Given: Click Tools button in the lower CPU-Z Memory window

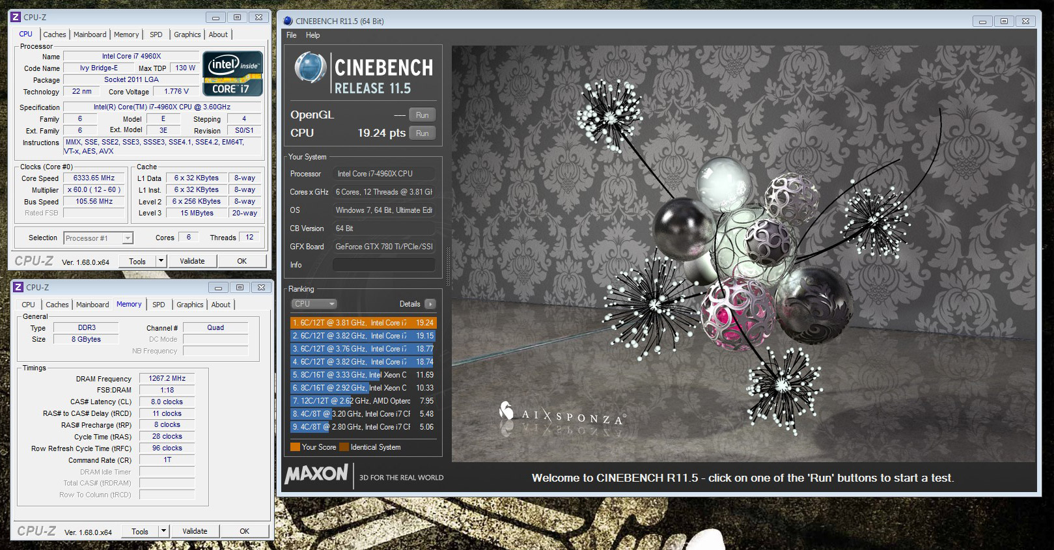Looking at the screenshot, I should (x=140, y=531).
